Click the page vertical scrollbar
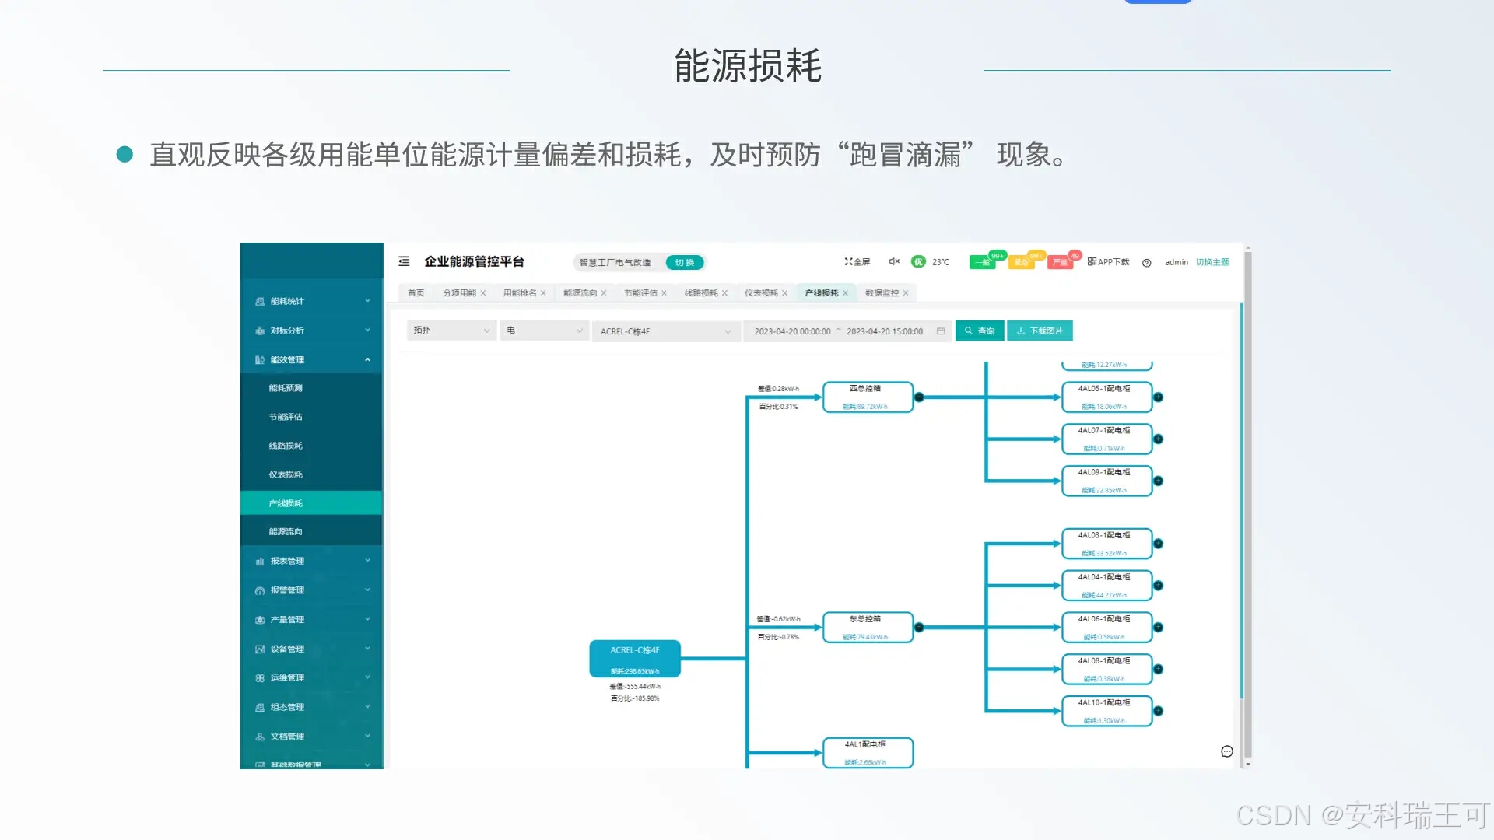This screenshot has height=840, width=1494. (1247, 506)
